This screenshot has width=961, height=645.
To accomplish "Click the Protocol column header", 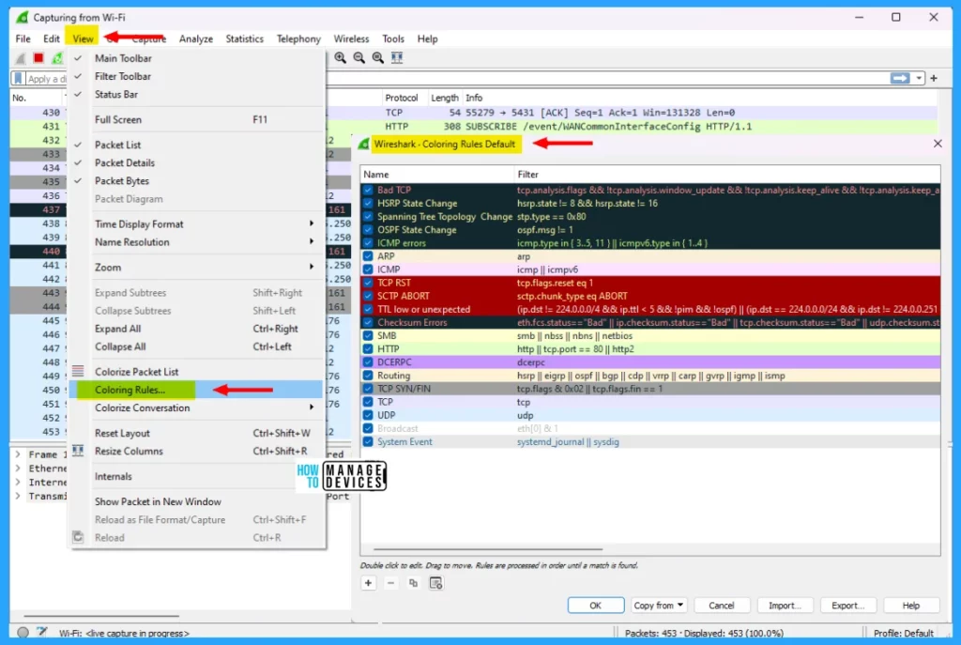I will (402, 98).
